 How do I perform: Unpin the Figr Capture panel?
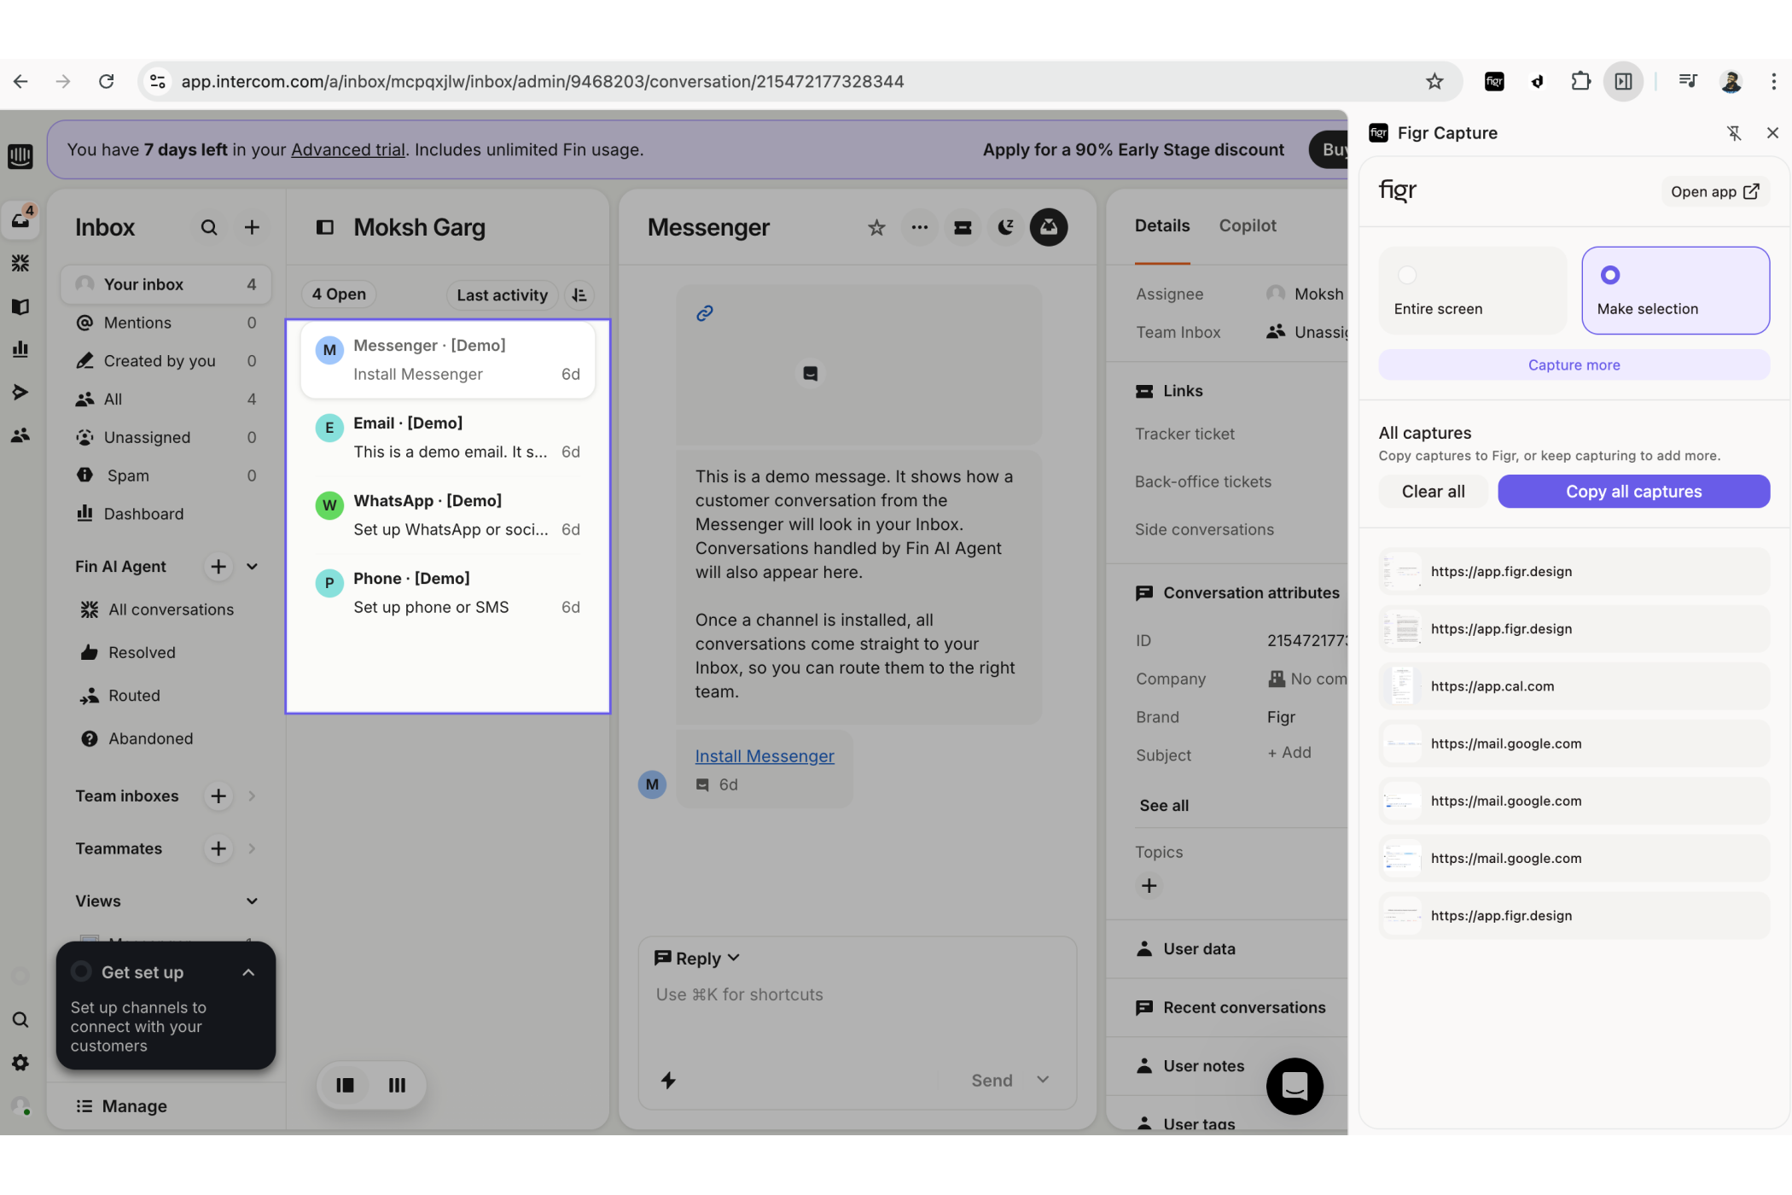[1735, 133]
